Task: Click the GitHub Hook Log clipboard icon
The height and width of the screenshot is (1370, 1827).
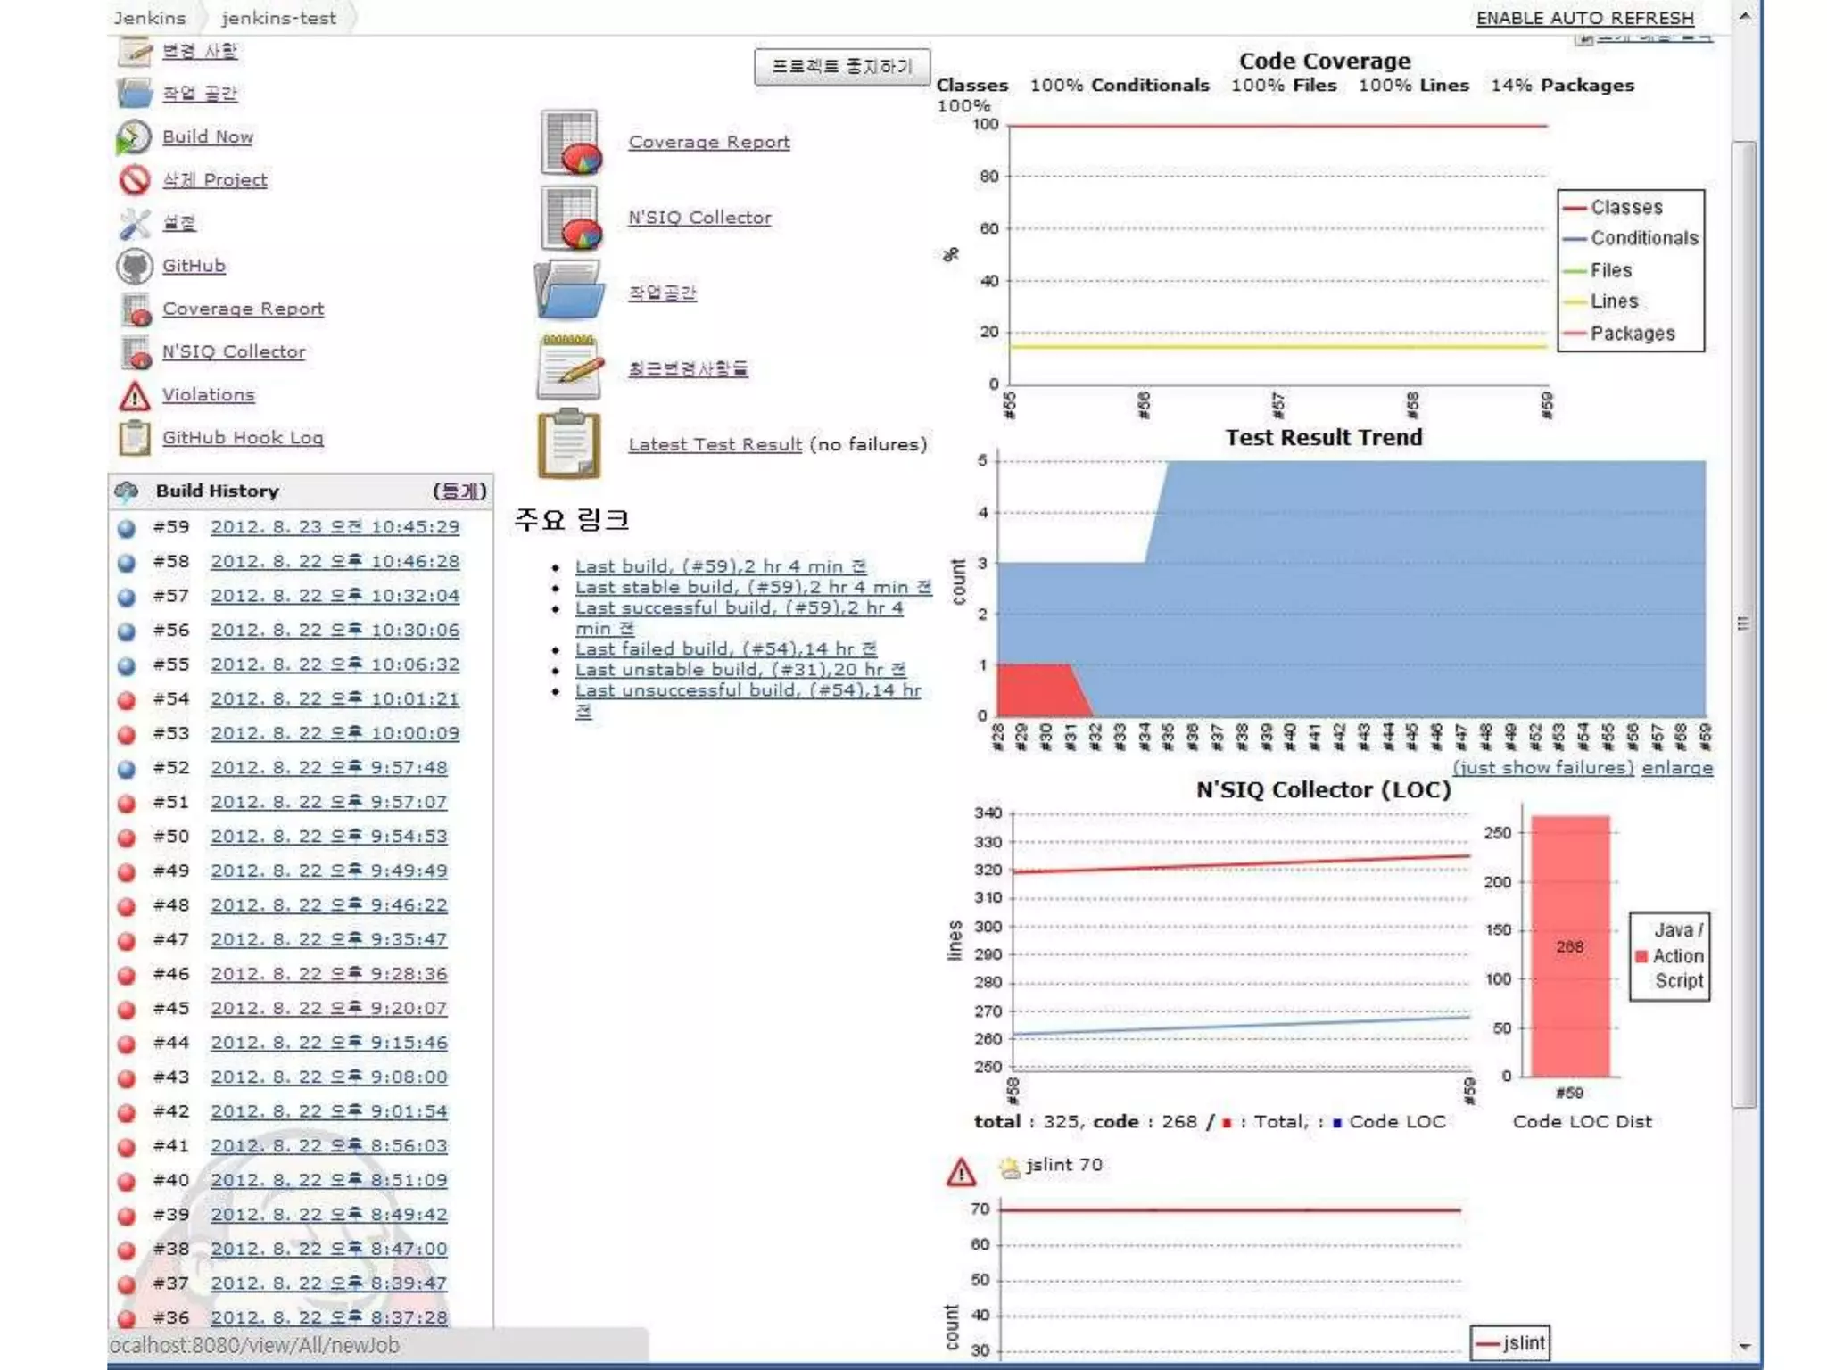Action: click(134, 438)
